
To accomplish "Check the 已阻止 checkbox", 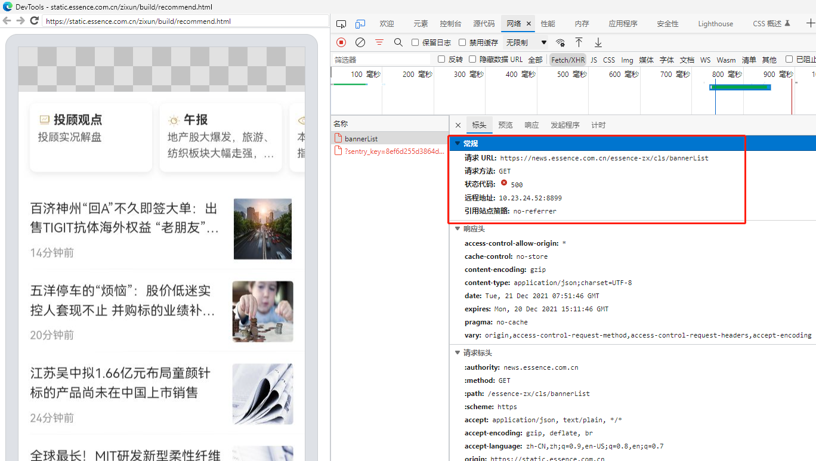I will (789, 59).
